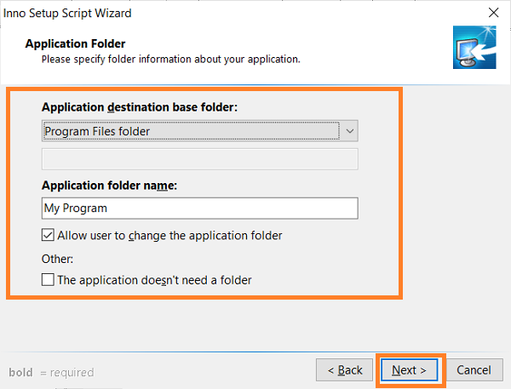Viewport: 511px width, 389px height.
Task: Focus the 'My Program' folder name field
Action: point(200,209)
